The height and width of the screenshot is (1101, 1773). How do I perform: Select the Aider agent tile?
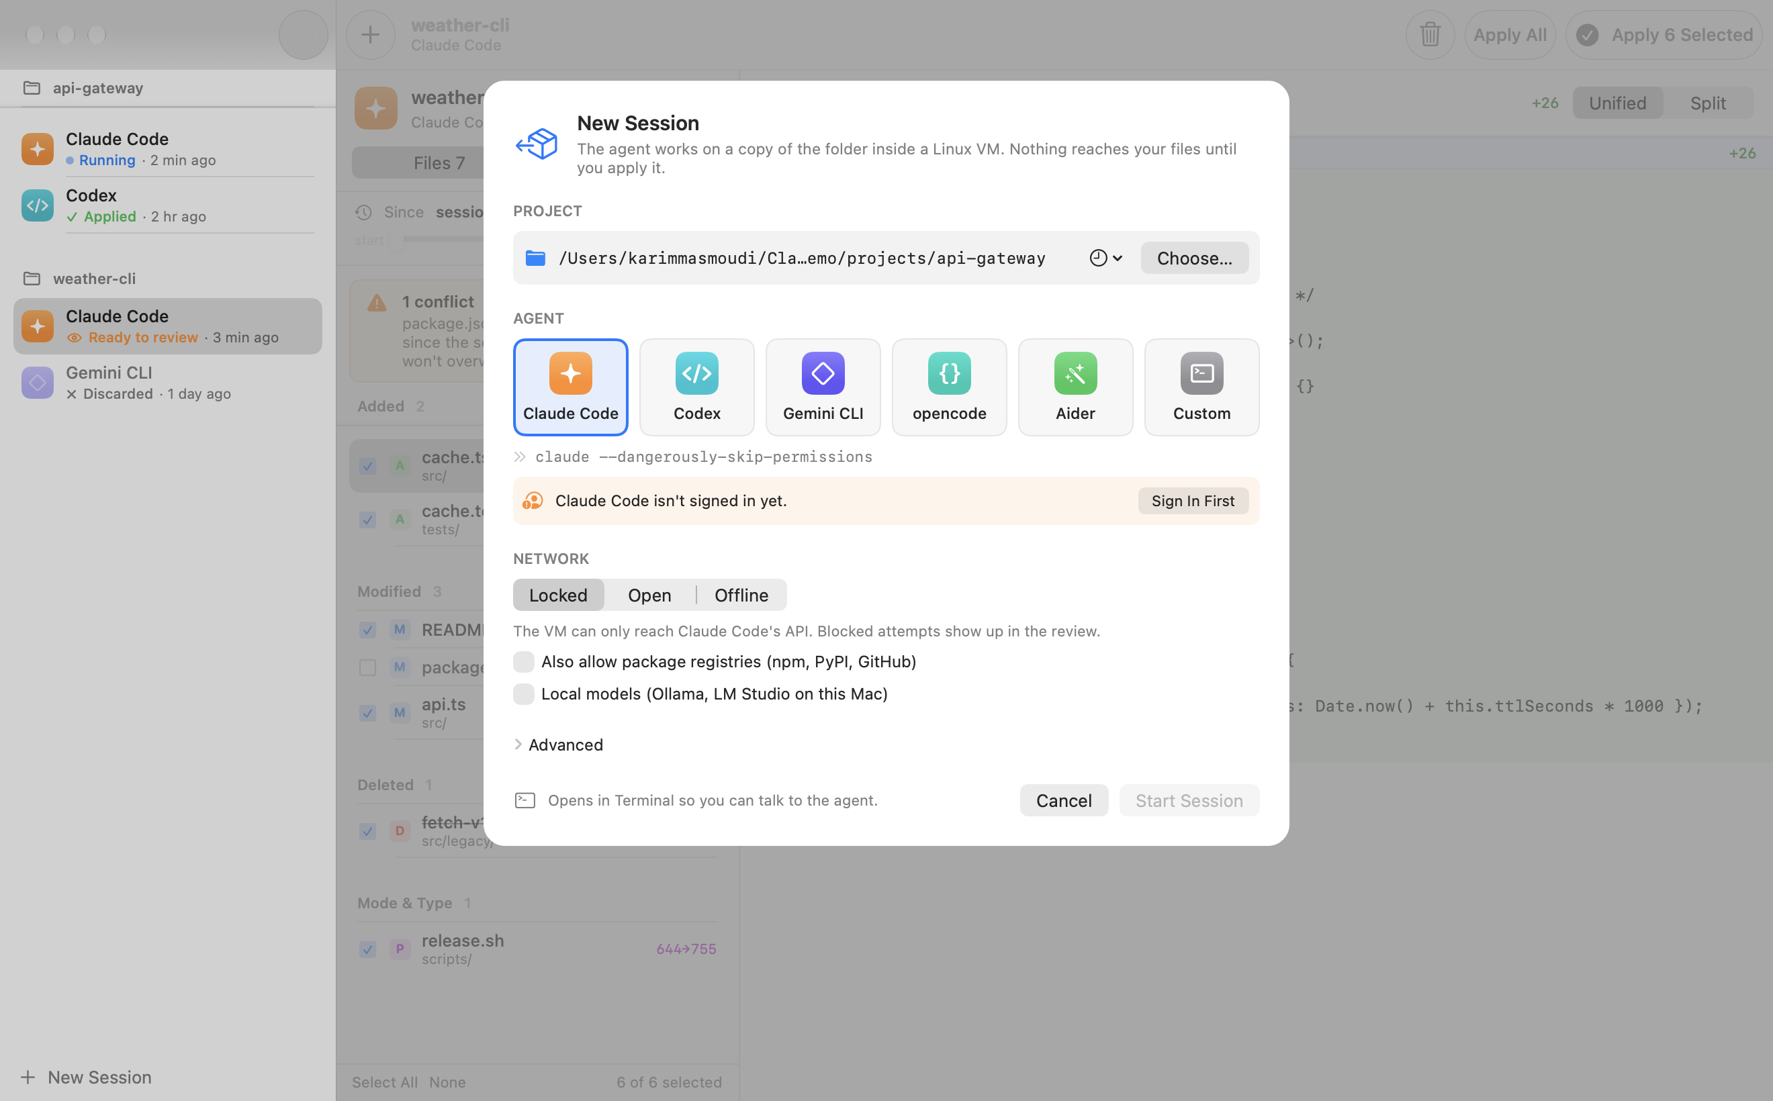pyautogui.click(x=1075, y=387)
